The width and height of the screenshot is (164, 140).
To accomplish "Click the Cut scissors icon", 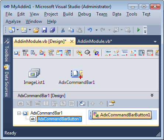I will (63, 30).
